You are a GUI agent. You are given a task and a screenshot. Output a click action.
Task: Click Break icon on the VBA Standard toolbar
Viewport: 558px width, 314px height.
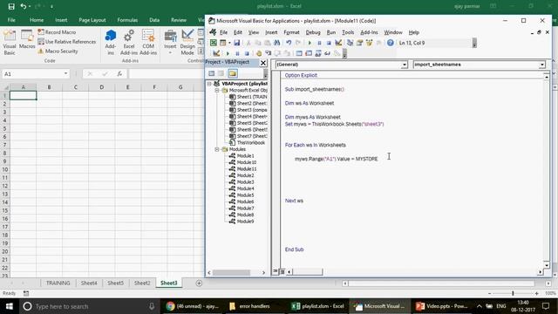pos(319,43)
